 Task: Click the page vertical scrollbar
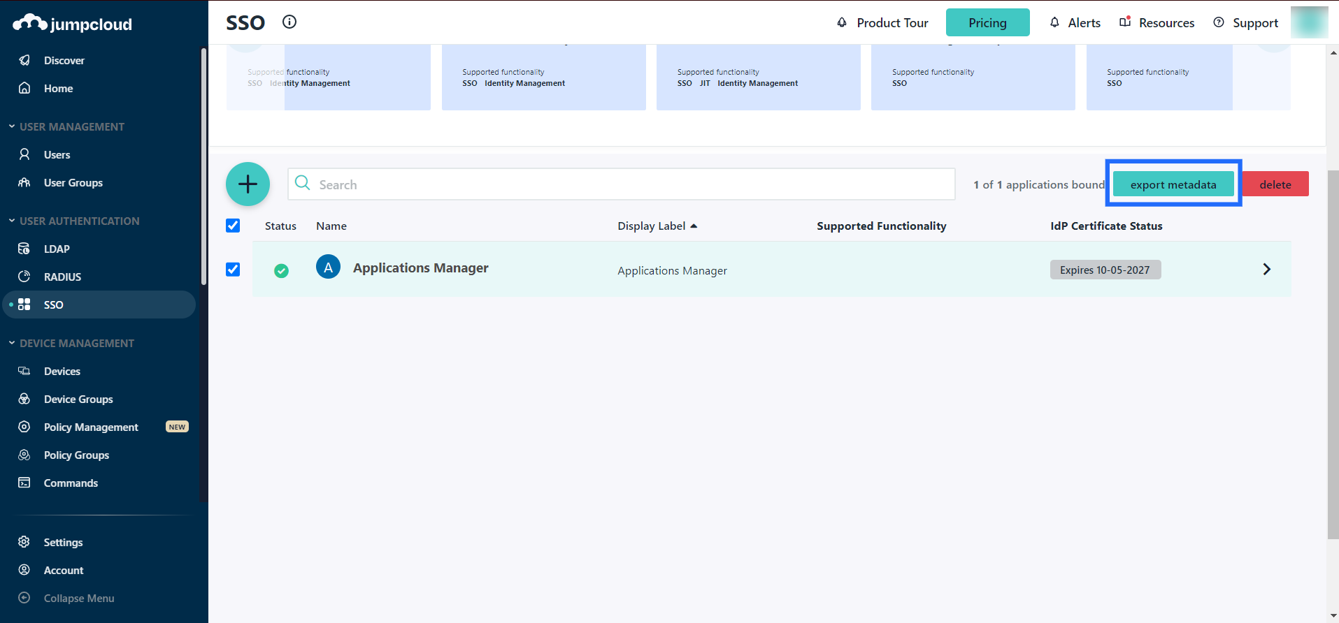[1333, 349]
